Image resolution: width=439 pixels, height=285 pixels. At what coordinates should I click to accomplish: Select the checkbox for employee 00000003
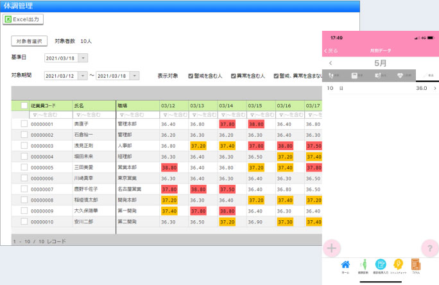[x=24, y=146]
